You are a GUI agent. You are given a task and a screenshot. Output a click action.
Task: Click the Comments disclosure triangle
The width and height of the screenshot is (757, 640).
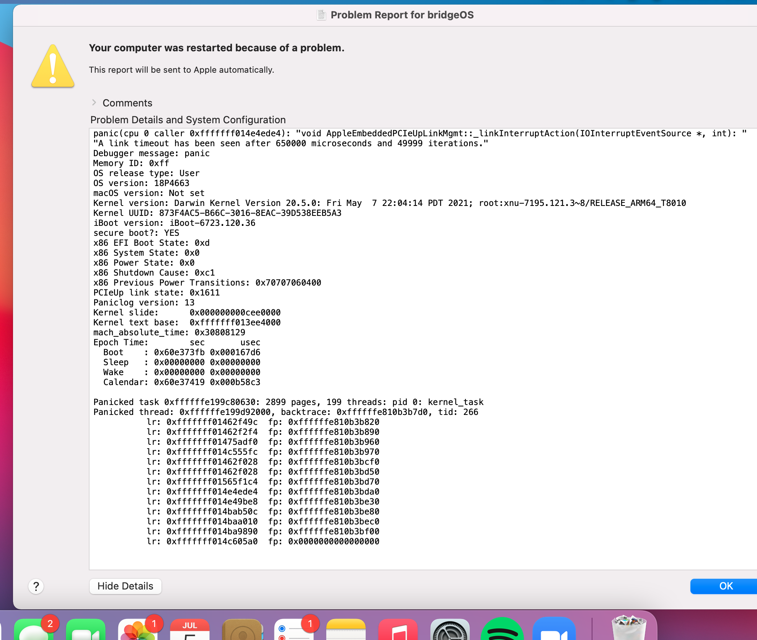(94, 103)
